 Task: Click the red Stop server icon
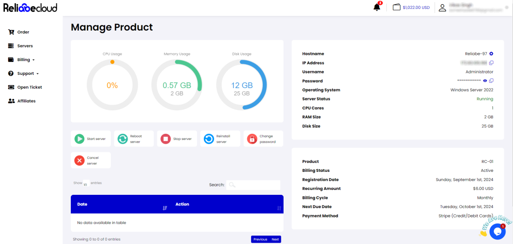pyautogui.click(x=166, y=139)
